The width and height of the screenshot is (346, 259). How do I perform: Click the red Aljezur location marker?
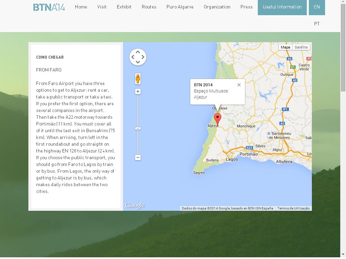(x=218, y=119)
